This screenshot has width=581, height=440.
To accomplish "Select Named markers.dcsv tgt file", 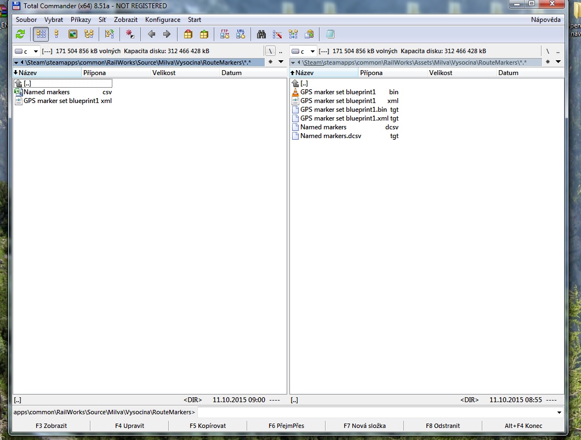I will 345,136.
